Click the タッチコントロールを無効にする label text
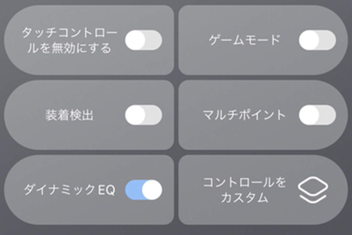This screenshot has height=235, width=352. tap(69, 41)
